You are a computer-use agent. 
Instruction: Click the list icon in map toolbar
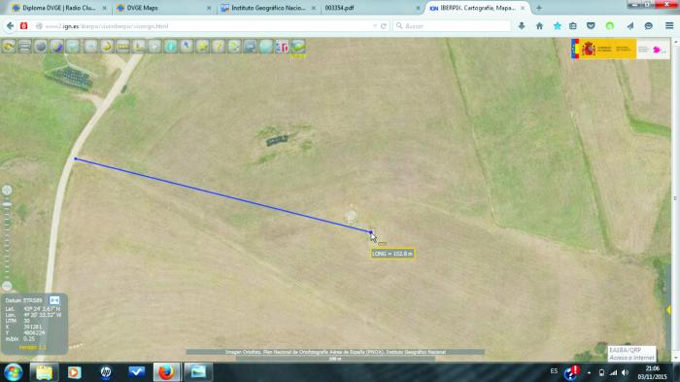pos(24,46)
